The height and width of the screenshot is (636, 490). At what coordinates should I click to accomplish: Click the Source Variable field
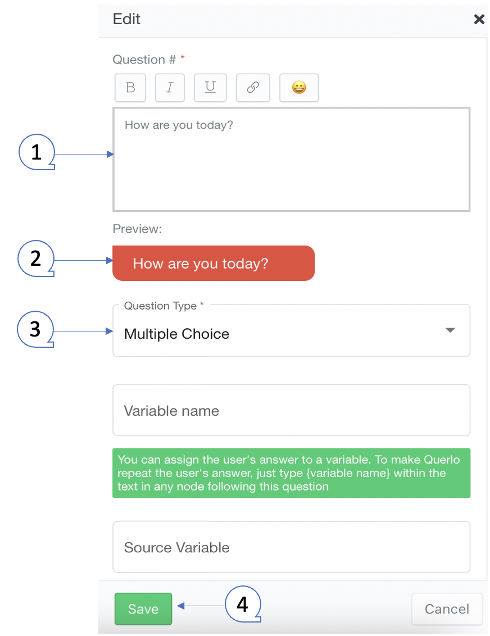pos(291,547)
